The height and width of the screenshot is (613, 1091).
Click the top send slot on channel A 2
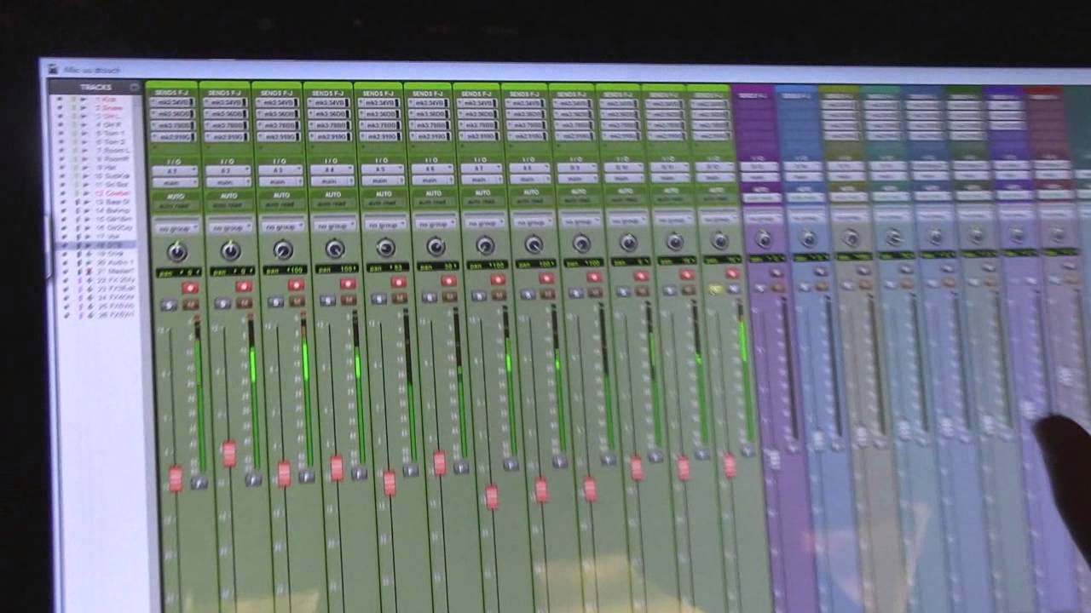225,102
